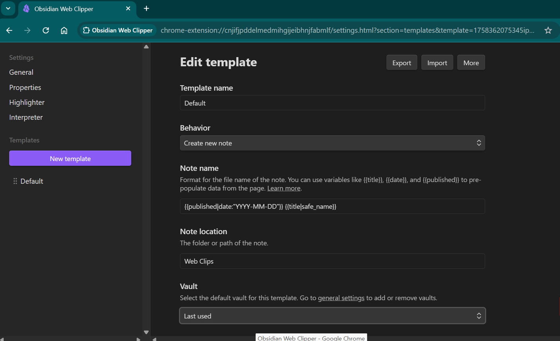Open the More options menu

[x=471, y=63]
